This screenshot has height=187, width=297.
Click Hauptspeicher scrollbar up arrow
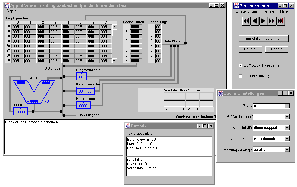coord(114,27)
